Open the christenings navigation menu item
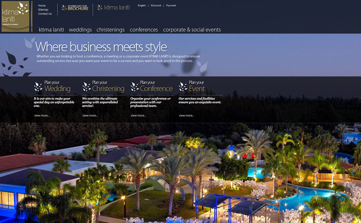The width and height of the screenshot is (361, 223). tap(110, 30)
